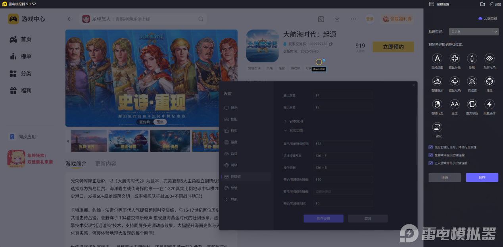Pick the 扳机 trigger key icon
Image resolution: width=503 pixels, height=247 pixels.
(x=472, y=58)
